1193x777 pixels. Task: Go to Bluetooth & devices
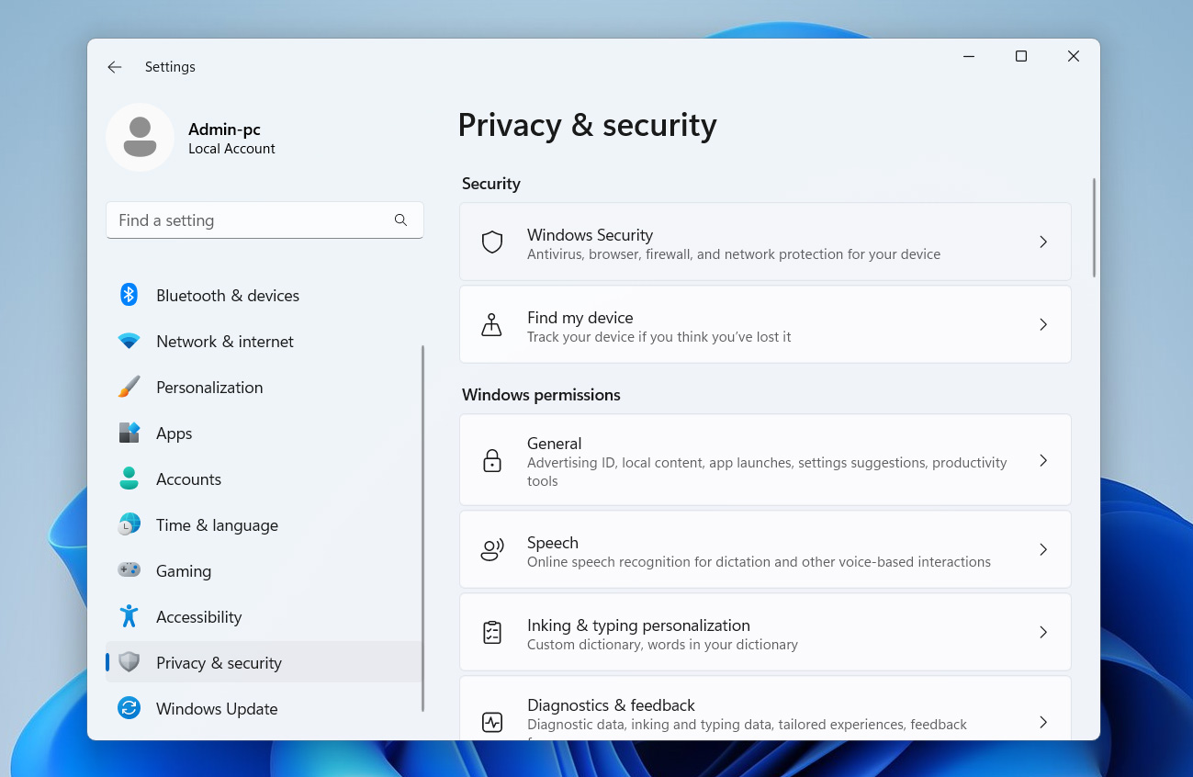pos(264,295)
